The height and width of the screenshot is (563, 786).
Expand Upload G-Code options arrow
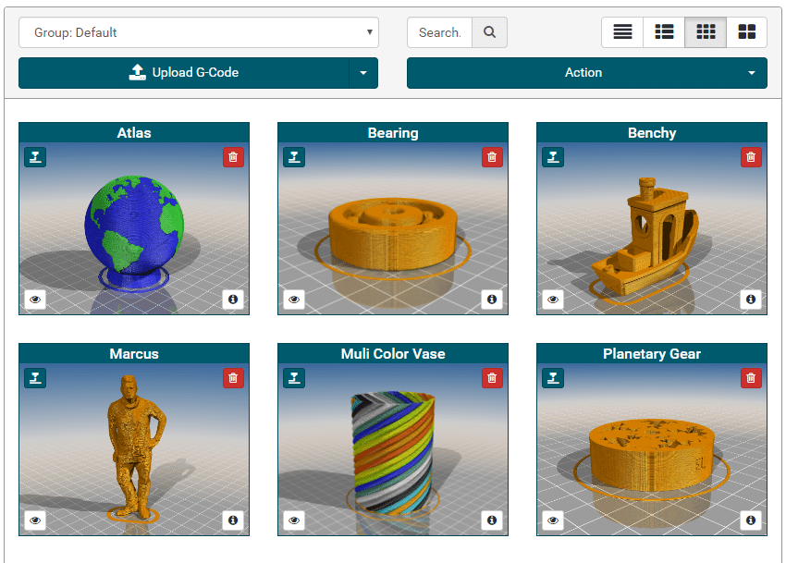point(363,73)
